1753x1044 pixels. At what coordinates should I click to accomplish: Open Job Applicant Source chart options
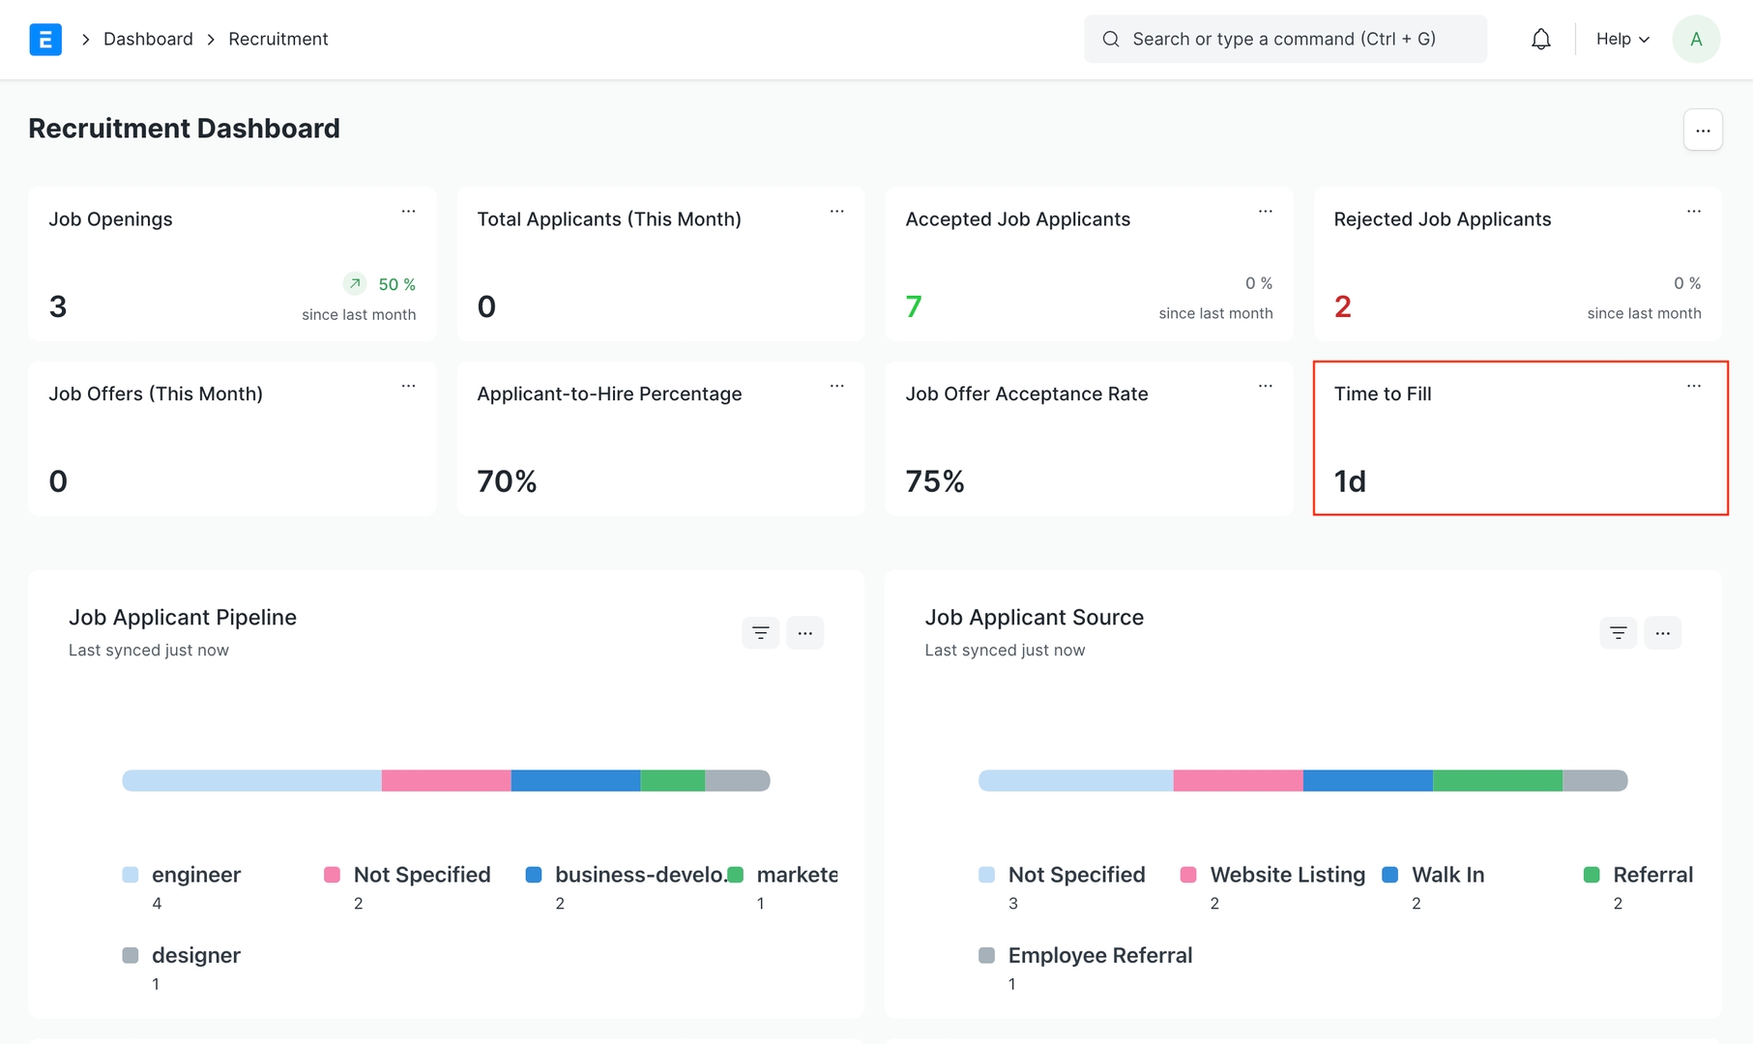pos(1662,633)
